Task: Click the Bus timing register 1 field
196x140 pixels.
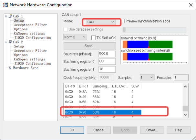Action: coord(107,69)
